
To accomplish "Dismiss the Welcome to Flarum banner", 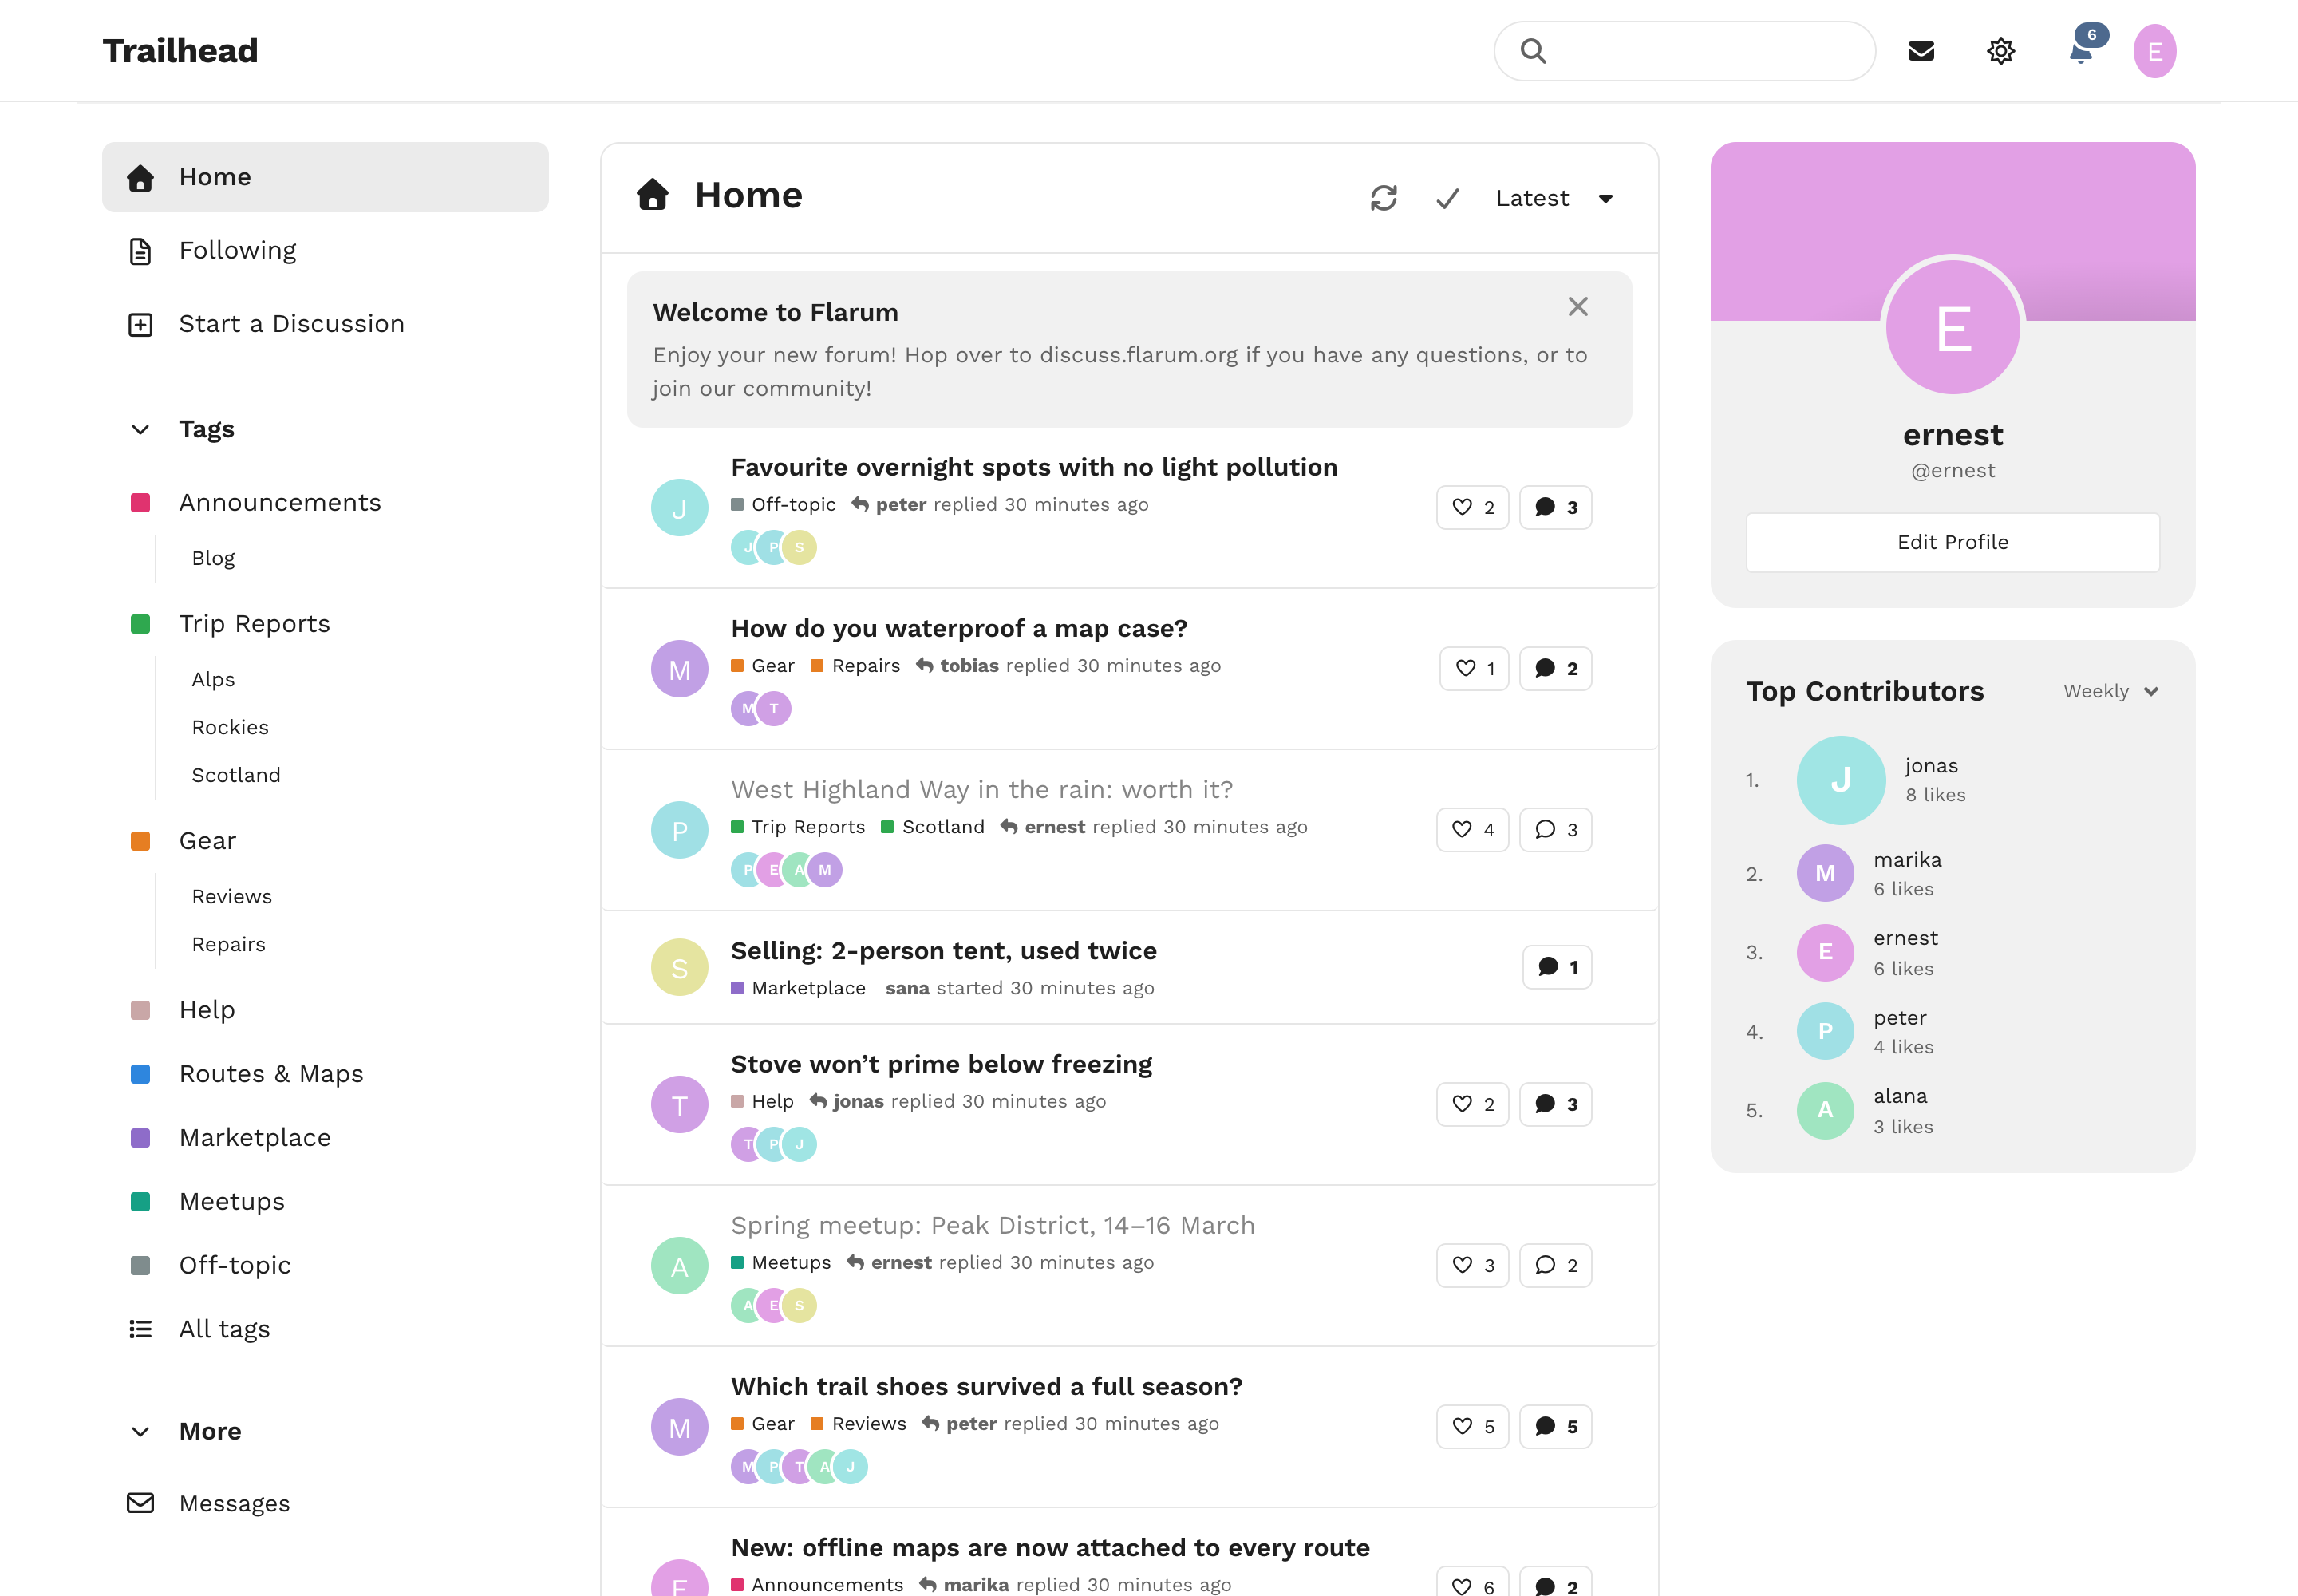I will [1577, 307].
